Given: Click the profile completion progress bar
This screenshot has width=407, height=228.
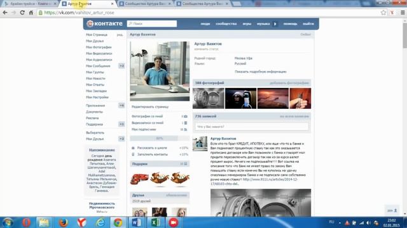Looking at the screenshot, I should [x=160, y=138].
